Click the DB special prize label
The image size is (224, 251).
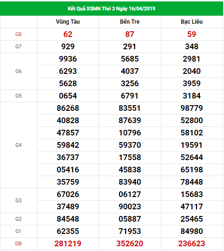click(18, 243)
